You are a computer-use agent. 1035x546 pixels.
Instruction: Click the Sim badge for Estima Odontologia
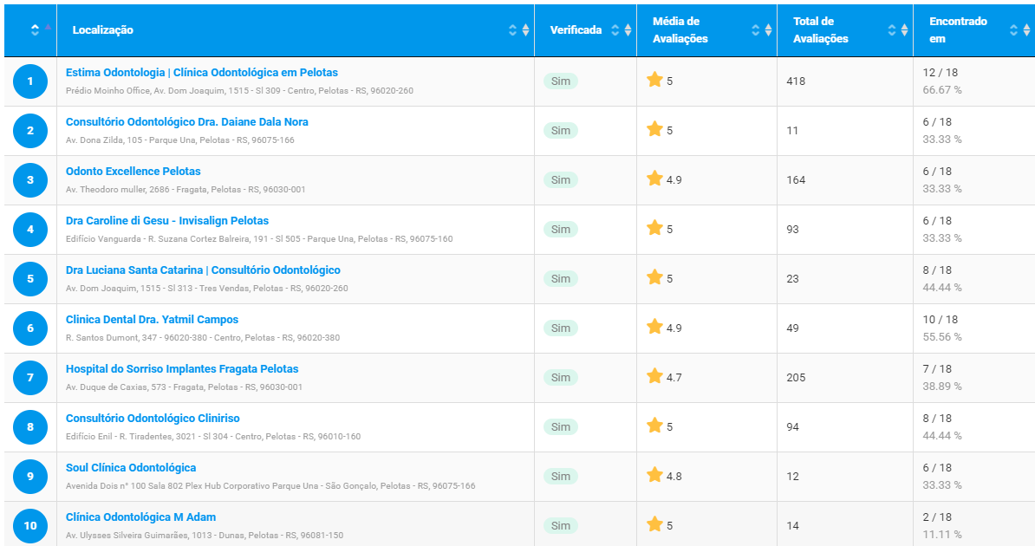click(560, 81)
